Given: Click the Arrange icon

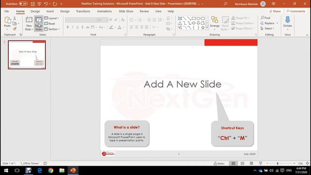Looking at the screenshot, I should [x=215, y=20].
